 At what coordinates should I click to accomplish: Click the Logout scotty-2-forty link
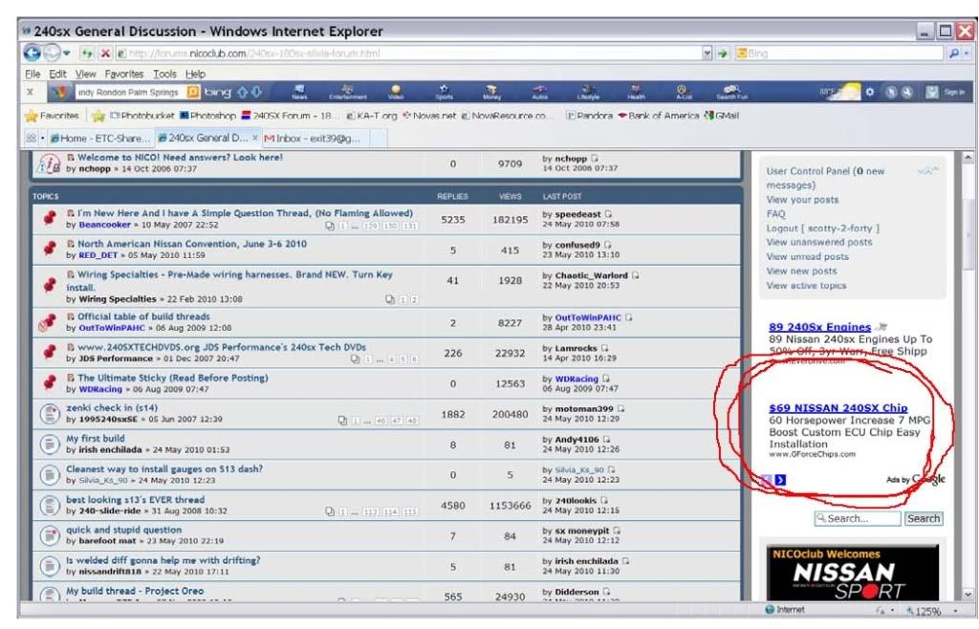coord(823,228)
